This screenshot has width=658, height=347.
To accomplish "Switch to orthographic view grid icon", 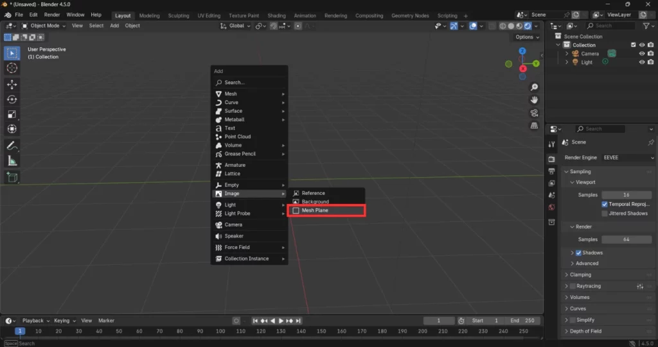I will [x=534, y=126].
